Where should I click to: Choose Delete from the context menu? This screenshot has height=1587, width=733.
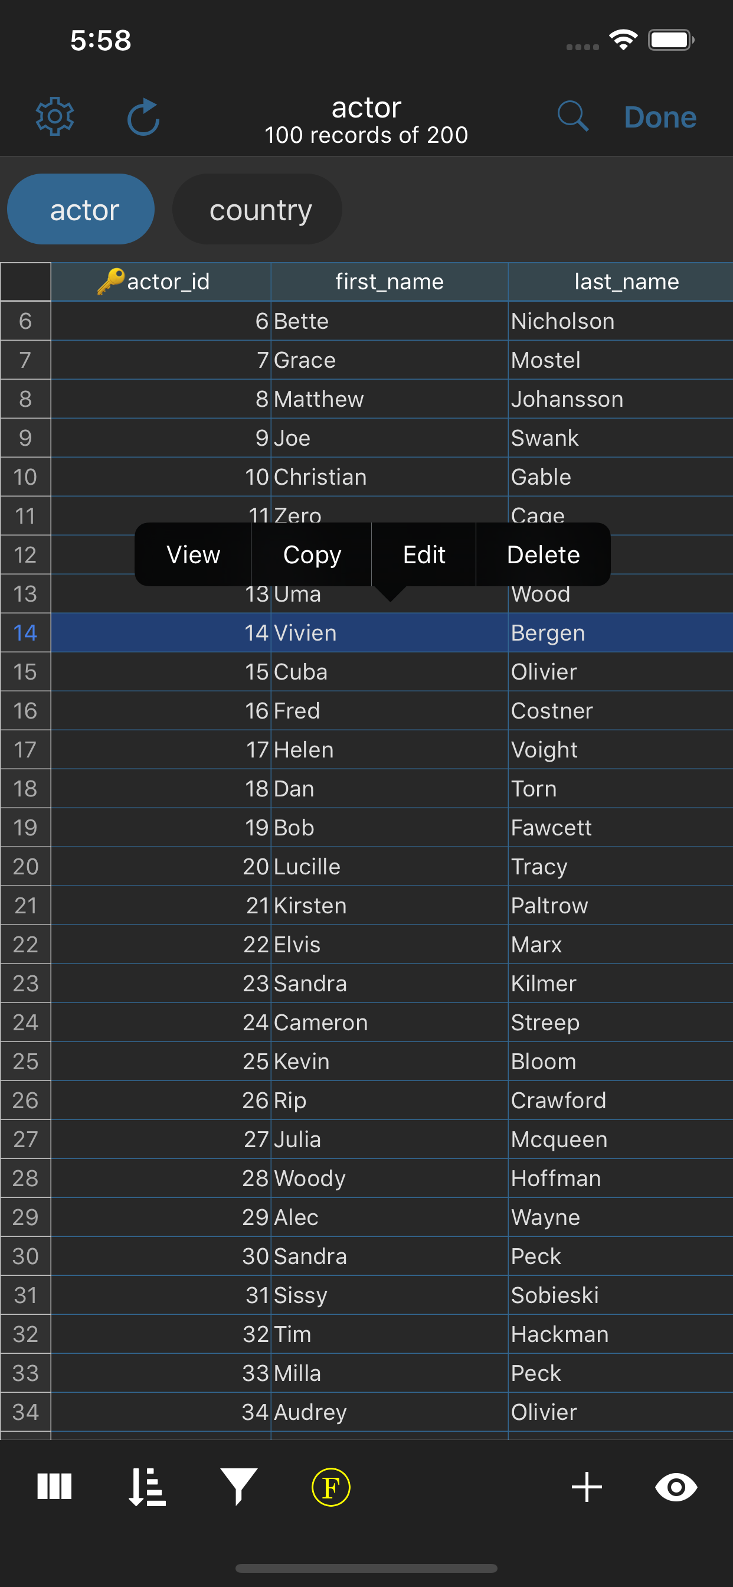point(542,554)
